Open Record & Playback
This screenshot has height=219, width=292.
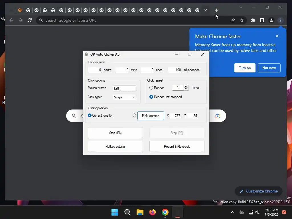click(x=177, y=147)
